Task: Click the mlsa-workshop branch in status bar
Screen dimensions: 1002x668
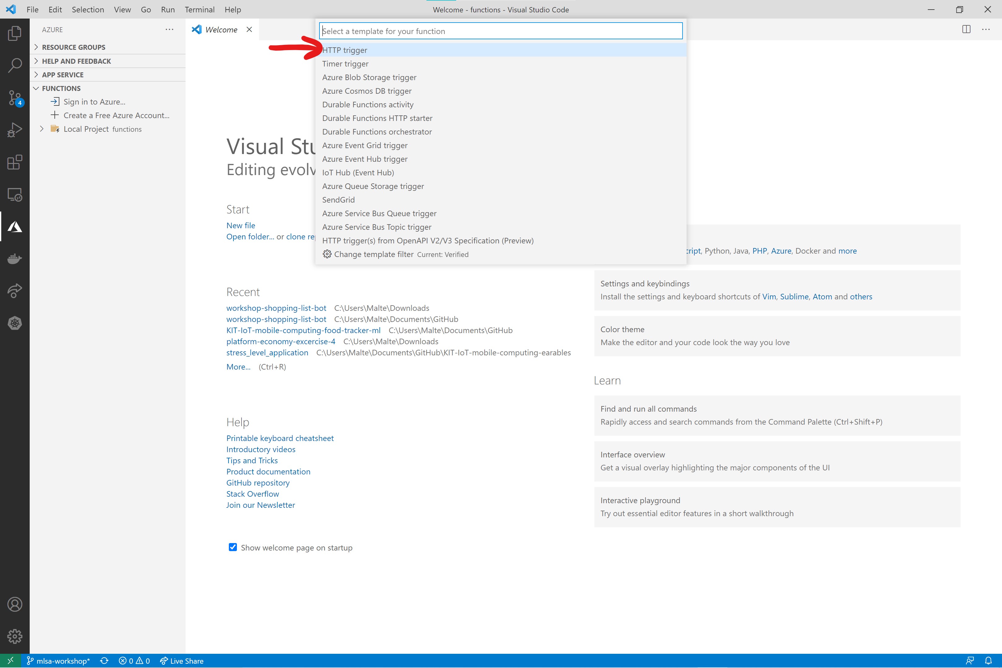Action: click(x=59, y=661)
